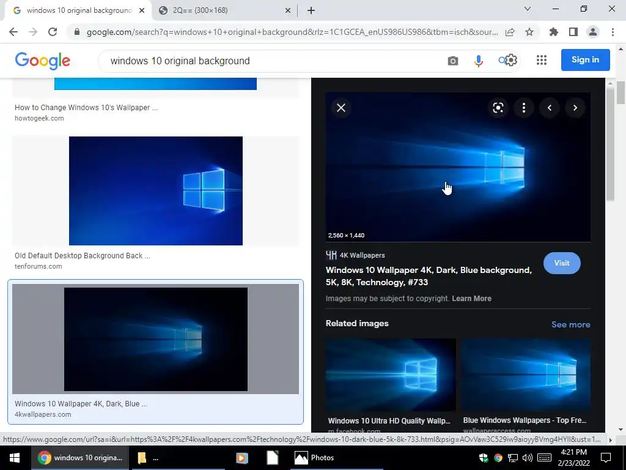626x470 pixels.
Task: Go to Google home logo
Action: coord(43,61)
